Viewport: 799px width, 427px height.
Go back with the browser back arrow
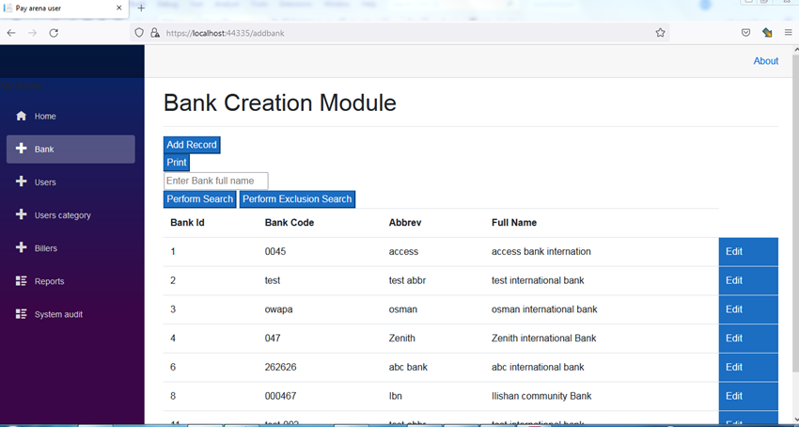tap(11, 33)
